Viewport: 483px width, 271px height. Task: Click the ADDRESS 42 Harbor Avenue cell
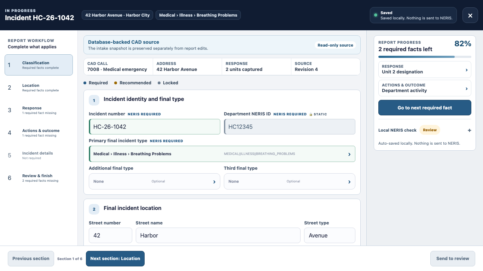tap(188, 67)
